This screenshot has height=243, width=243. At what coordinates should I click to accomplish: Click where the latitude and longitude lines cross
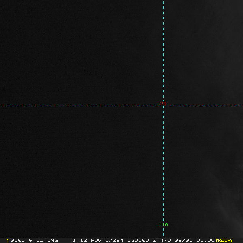pyautogui.click(x=163, y=104)
